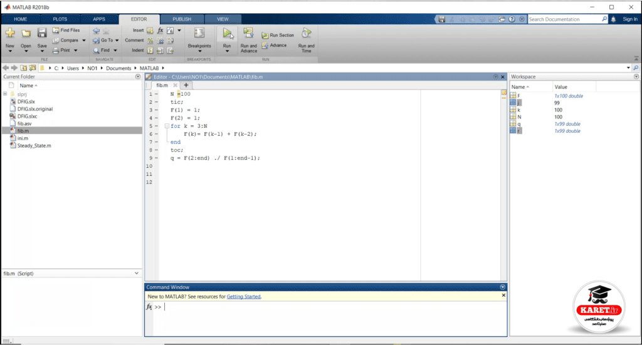This screenshot has width=642, height=345.
Task: Click the Help question mark icon
Action: click(512, 19)
